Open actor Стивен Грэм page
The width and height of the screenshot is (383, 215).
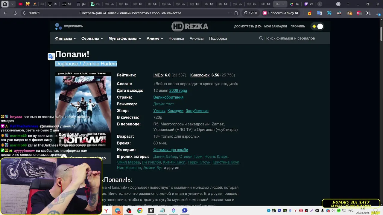[x=191, y=156]
